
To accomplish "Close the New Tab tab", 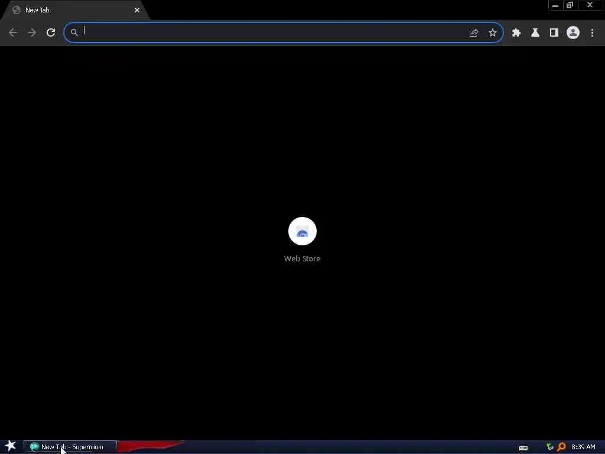I will [137, 11].
